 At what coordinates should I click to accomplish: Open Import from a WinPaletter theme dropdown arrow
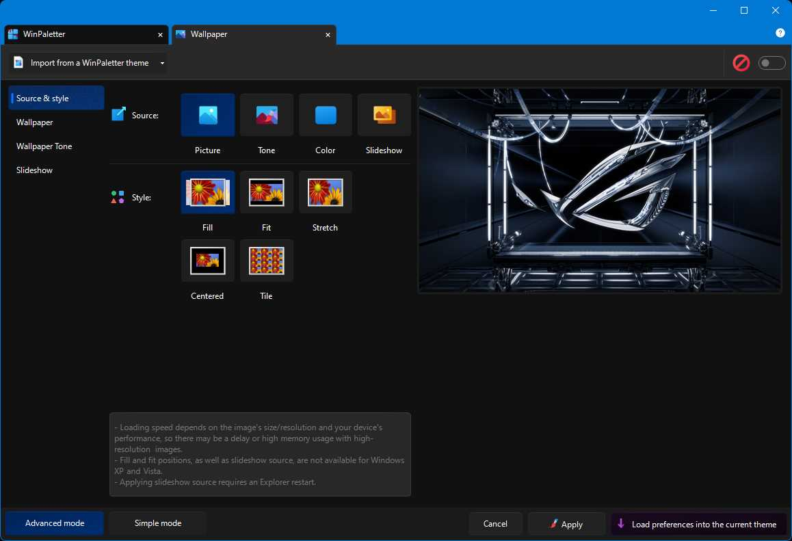point(162,63)
